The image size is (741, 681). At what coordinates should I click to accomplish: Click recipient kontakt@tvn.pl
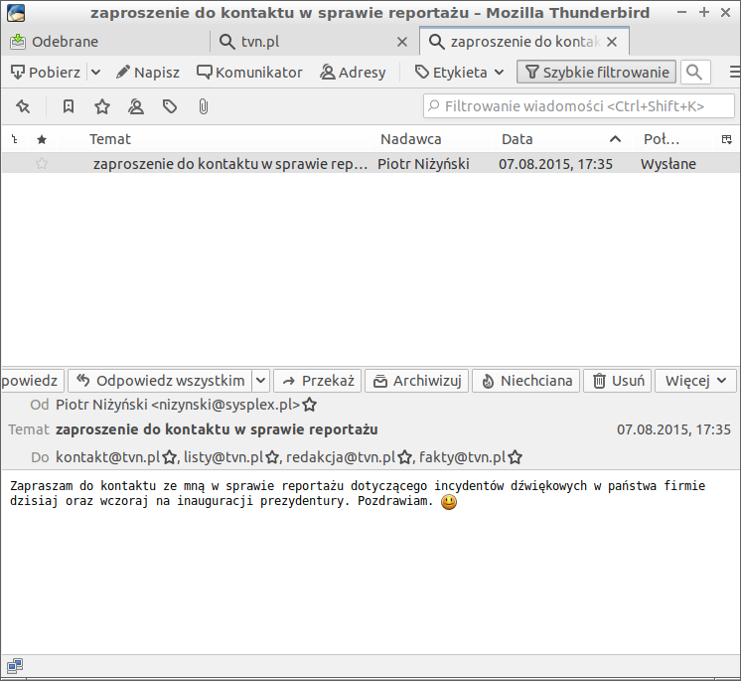tap(108, 457)
